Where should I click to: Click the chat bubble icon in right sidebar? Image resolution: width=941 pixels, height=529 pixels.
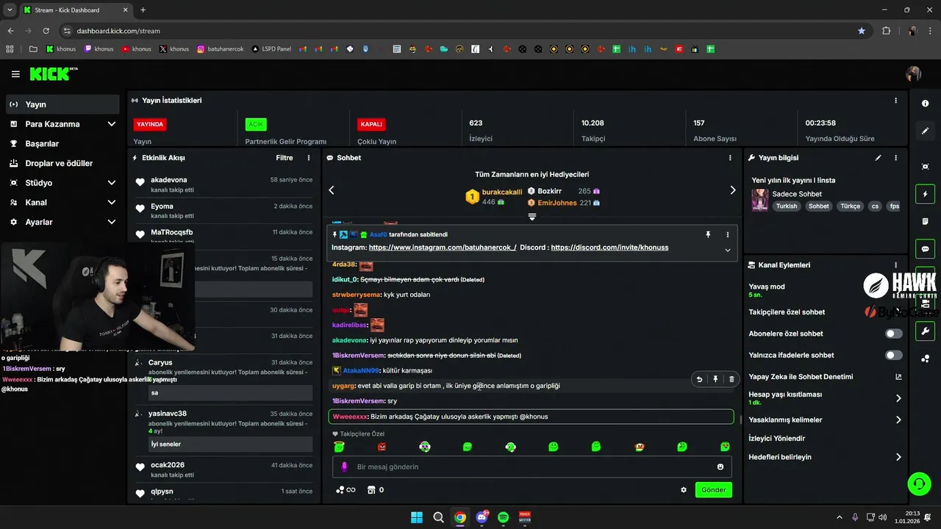click(925, 249)
